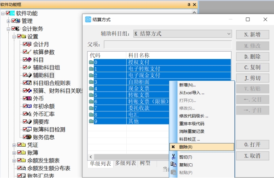This screenshot has height=178, width=274.
Task: Click the 外币 currency icon
Action: click(x=29, y=98)
